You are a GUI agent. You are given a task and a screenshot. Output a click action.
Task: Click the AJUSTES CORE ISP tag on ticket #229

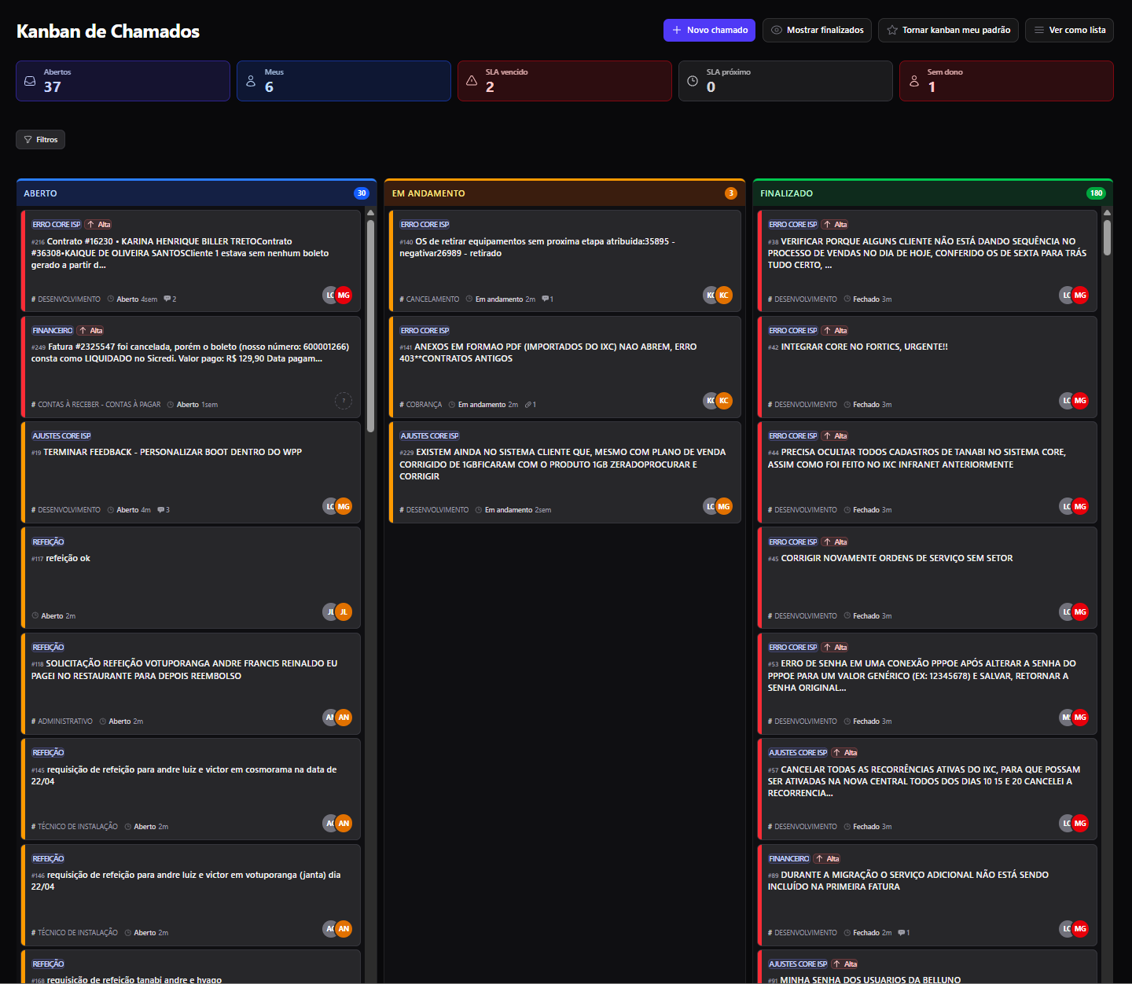click(429, 436)
